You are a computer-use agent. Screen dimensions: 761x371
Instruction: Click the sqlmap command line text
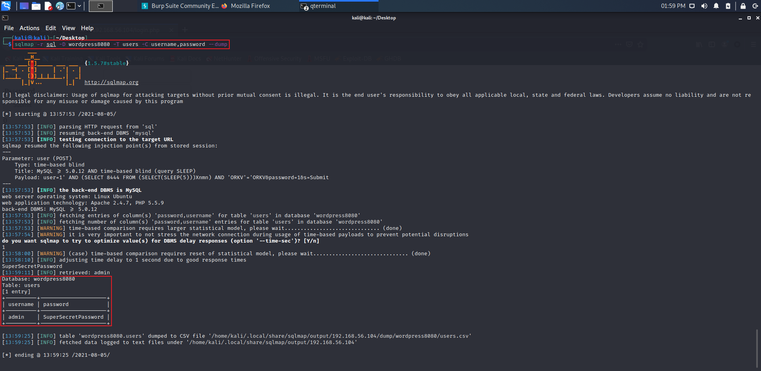[x=121, y=44]
